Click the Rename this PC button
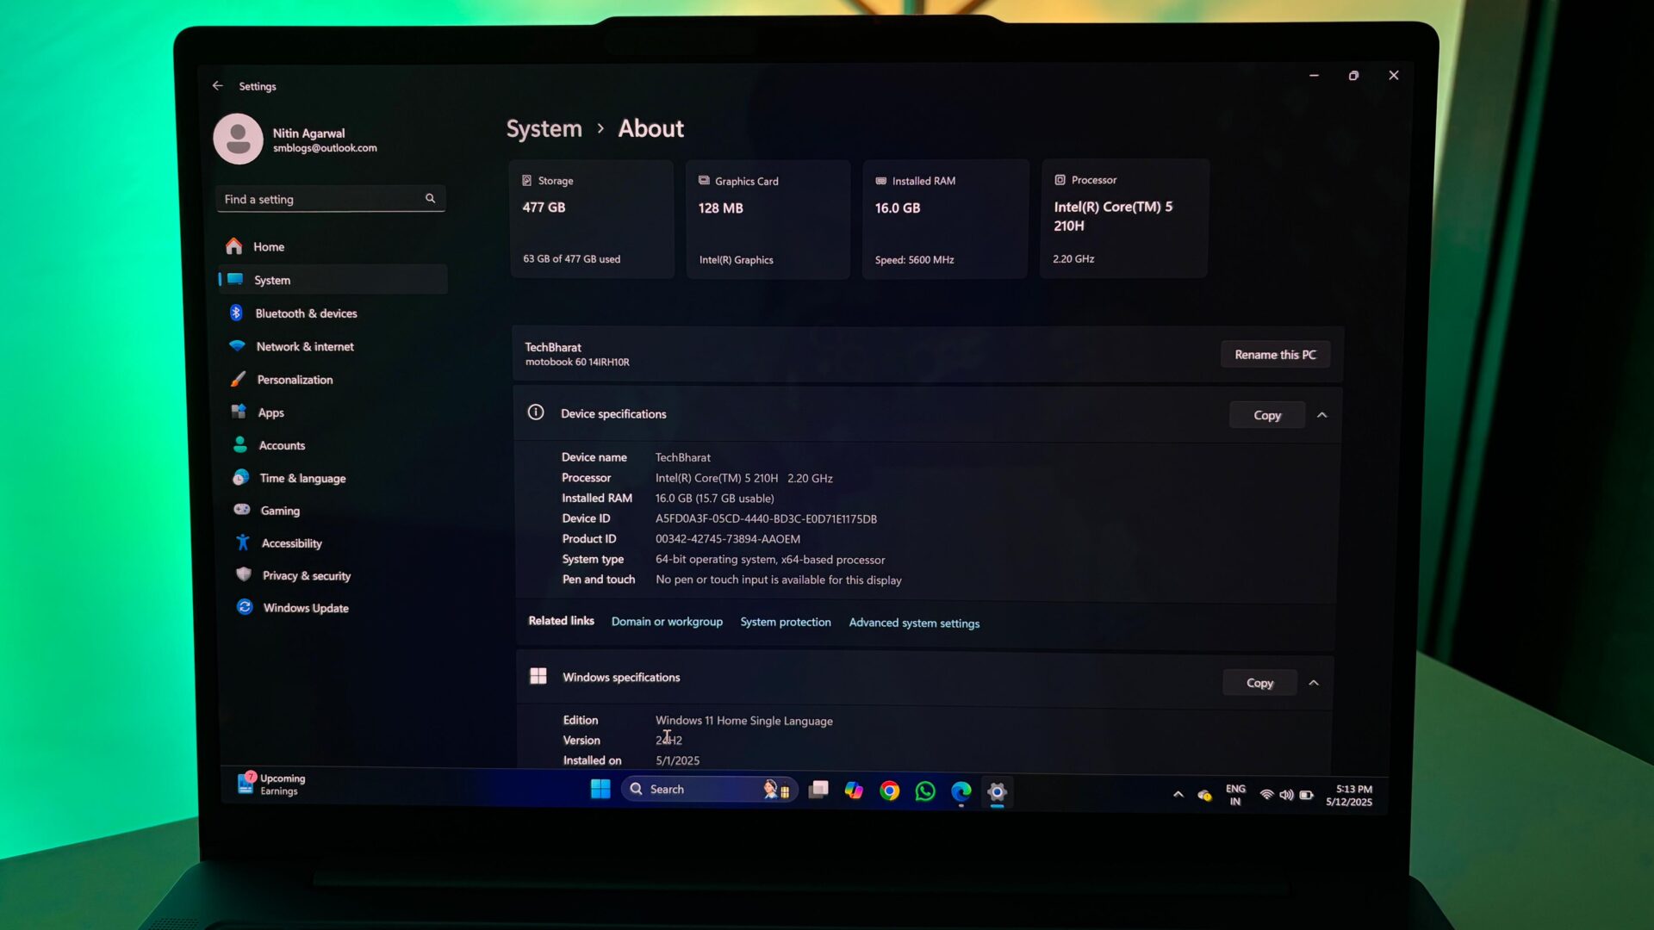Viewport: 1654px width, 930px height. click(x=1275, y=355)
